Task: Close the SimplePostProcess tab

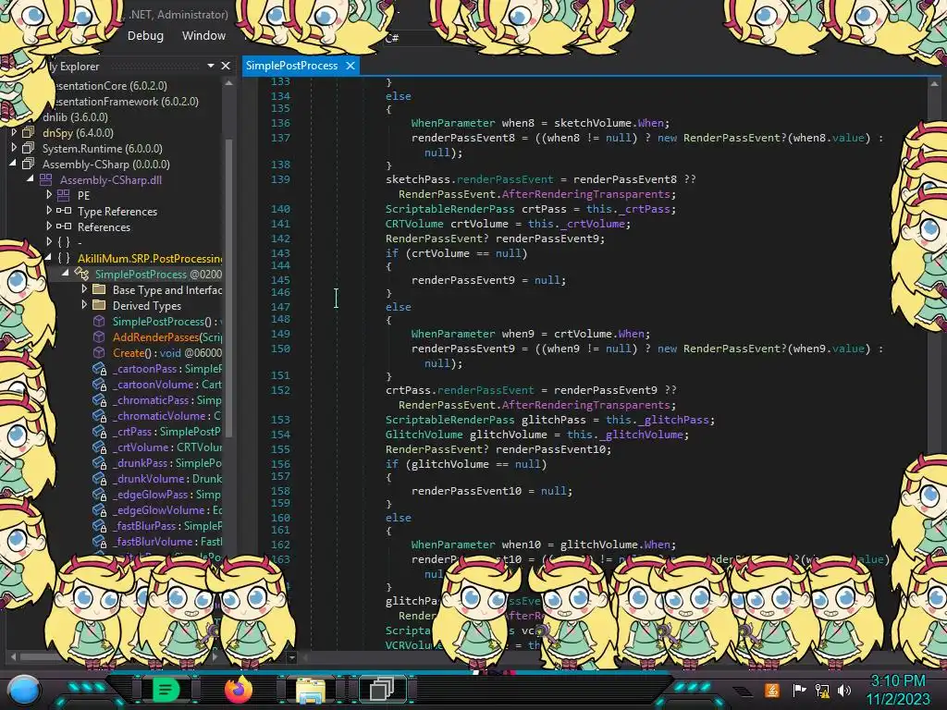Action: click(x=351, y=66)
